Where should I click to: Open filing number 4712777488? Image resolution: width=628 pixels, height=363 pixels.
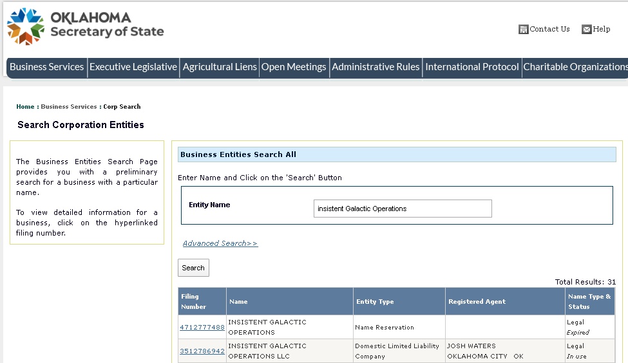pos(202,328)
